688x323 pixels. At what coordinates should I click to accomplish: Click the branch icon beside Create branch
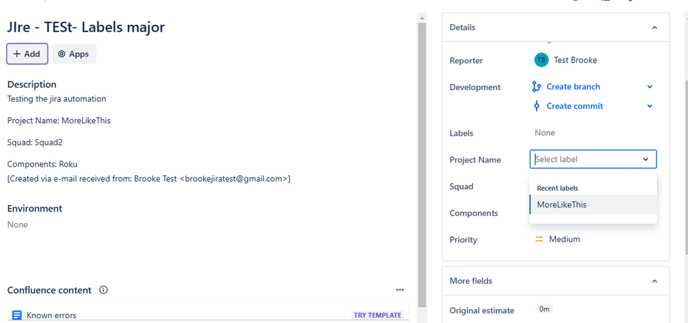[536, 87]
